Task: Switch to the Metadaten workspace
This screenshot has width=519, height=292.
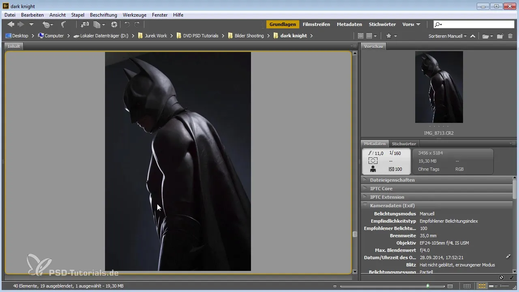Action: tap(349, 24)
